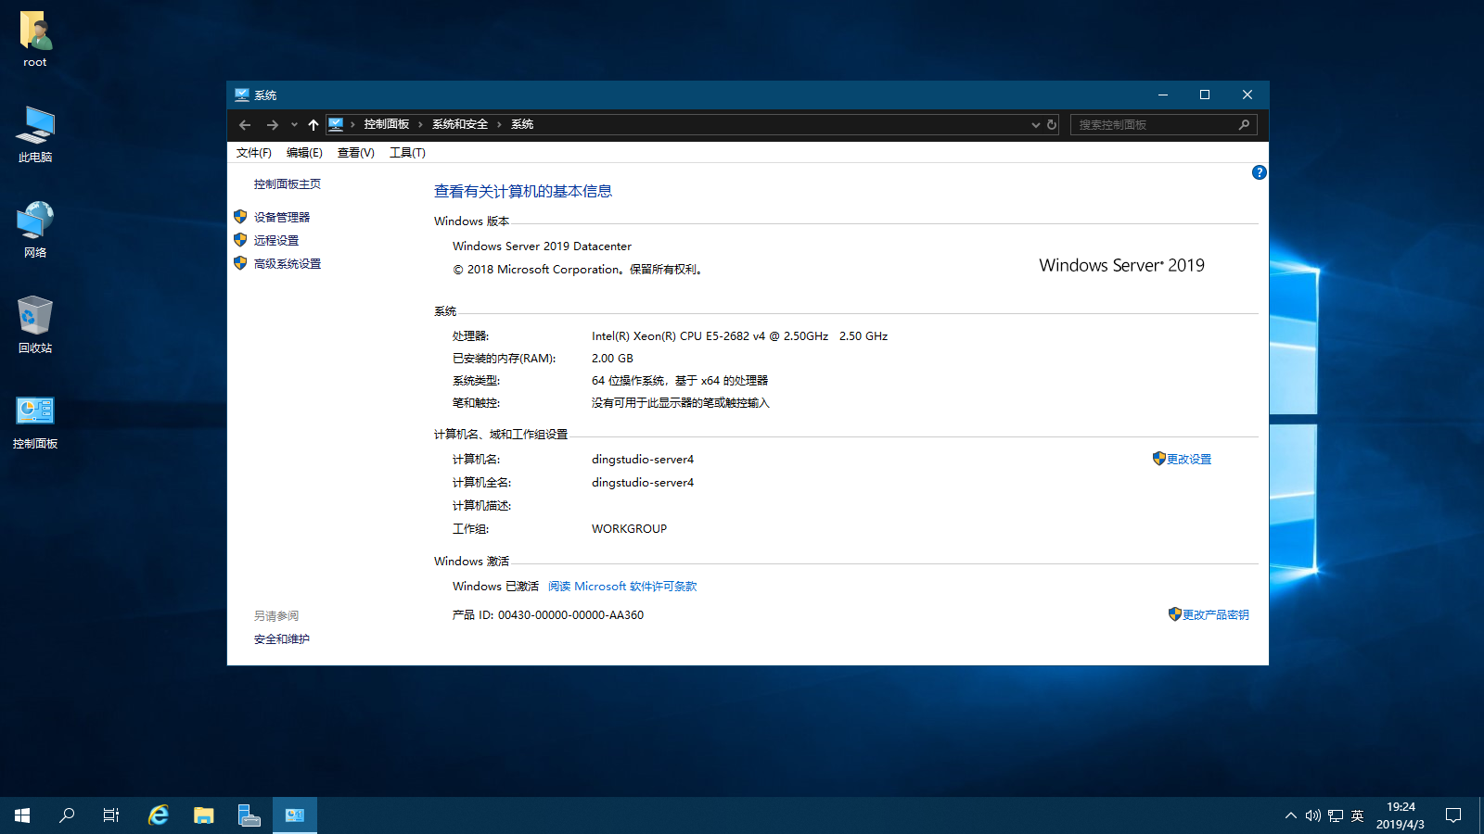Click the shield icon beside 远程设置

coord(240,239)
